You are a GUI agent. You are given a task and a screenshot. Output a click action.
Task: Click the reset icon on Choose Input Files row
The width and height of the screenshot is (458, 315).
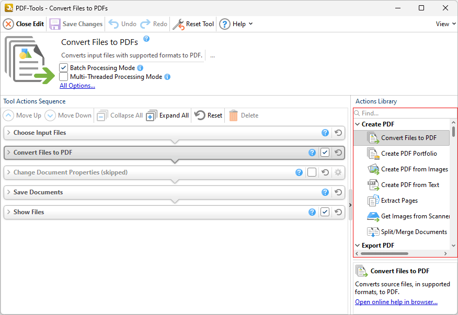pos(338,133)
